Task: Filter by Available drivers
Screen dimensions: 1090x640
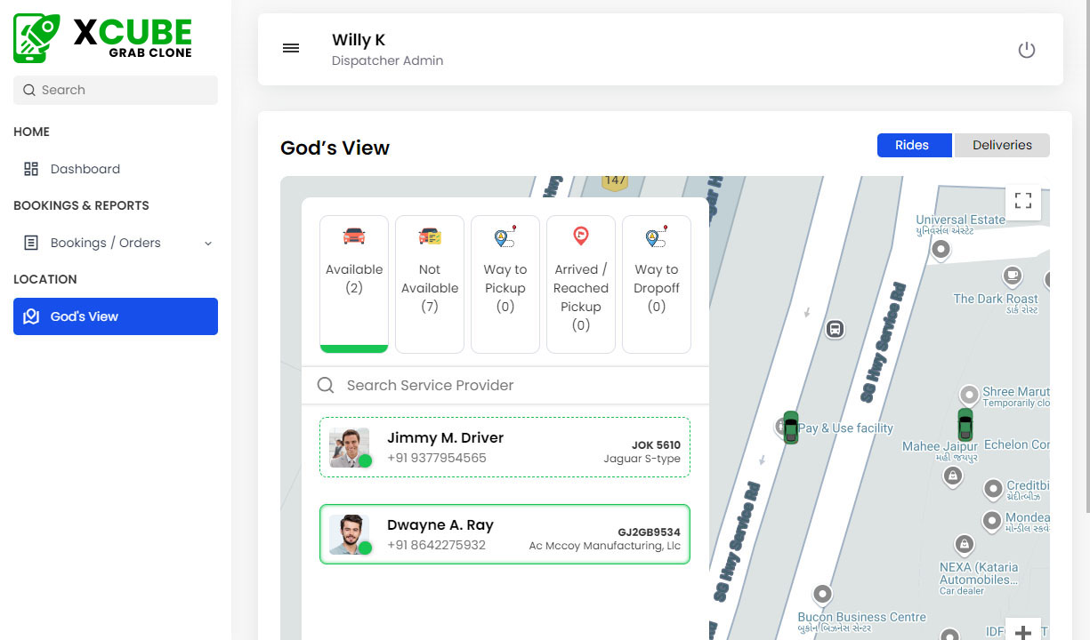Action: (354, 283)
